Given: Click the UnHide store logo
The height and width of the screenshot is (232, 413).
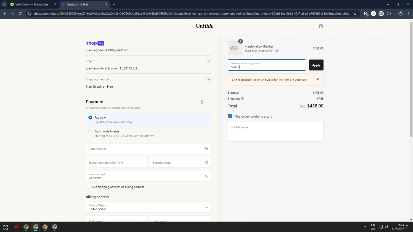Looking at the screenshot, I should pyautogui.click(x=205, y=26).
